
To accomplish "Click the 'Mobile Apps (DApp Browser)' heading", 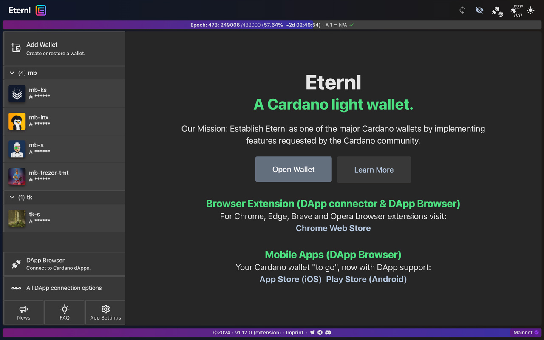I will click(333, 255).
